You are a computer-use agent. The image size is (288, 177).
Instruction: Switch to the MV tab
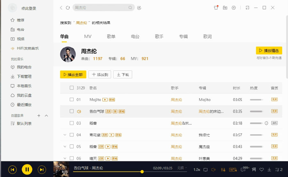point(88,37)
